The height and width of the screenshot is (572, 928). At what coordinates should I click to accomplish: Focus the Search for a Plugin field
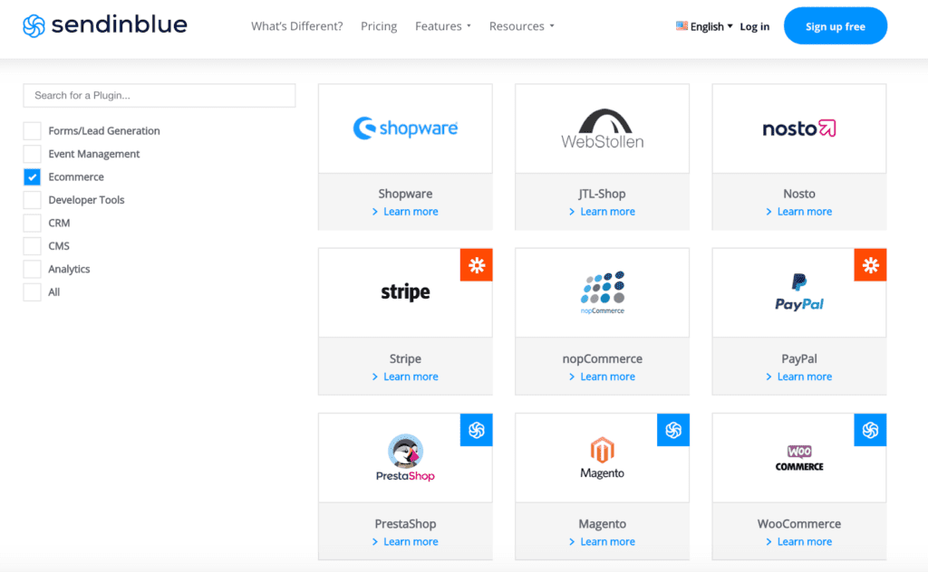(x=159, y=95)
